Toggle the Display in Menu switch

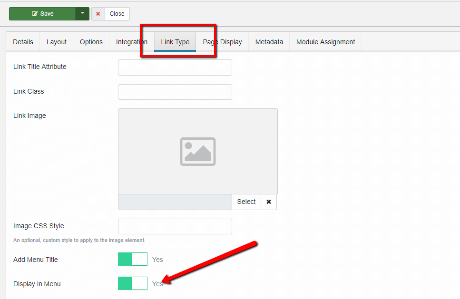(133, 283)
